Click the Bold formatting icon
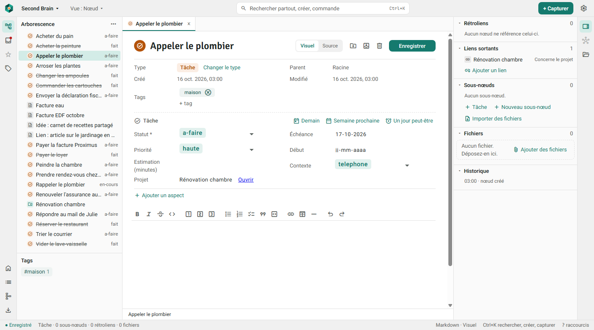 (x=137, y=214)
